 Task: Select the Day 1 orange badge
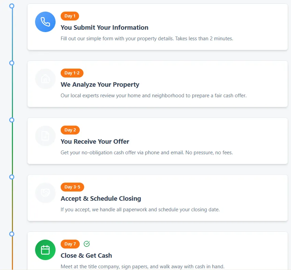pyautogui.click(x=70, y=16)
